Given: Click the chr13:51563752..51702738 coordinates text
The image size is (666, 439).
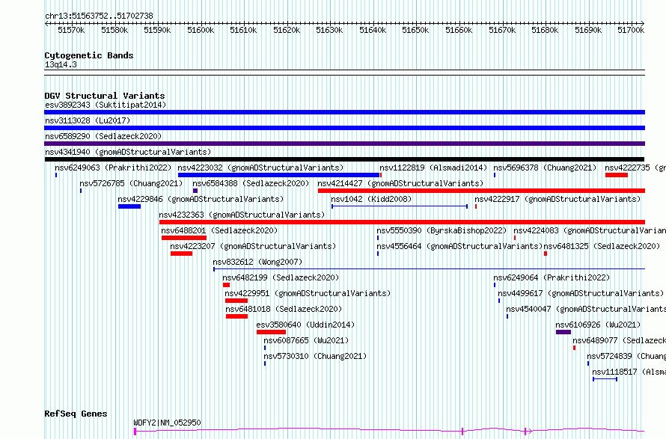Looking at the screenshot, I should click(99, 16).
